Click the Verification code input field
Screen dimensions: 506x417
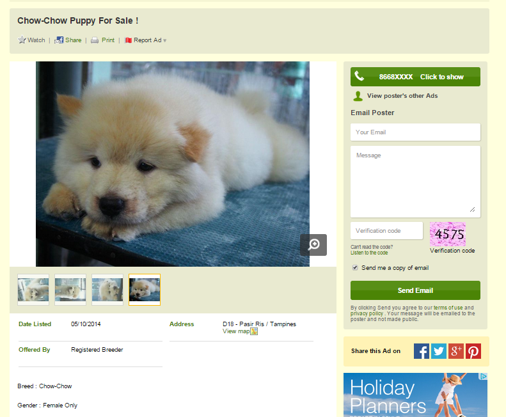point(386,231)
